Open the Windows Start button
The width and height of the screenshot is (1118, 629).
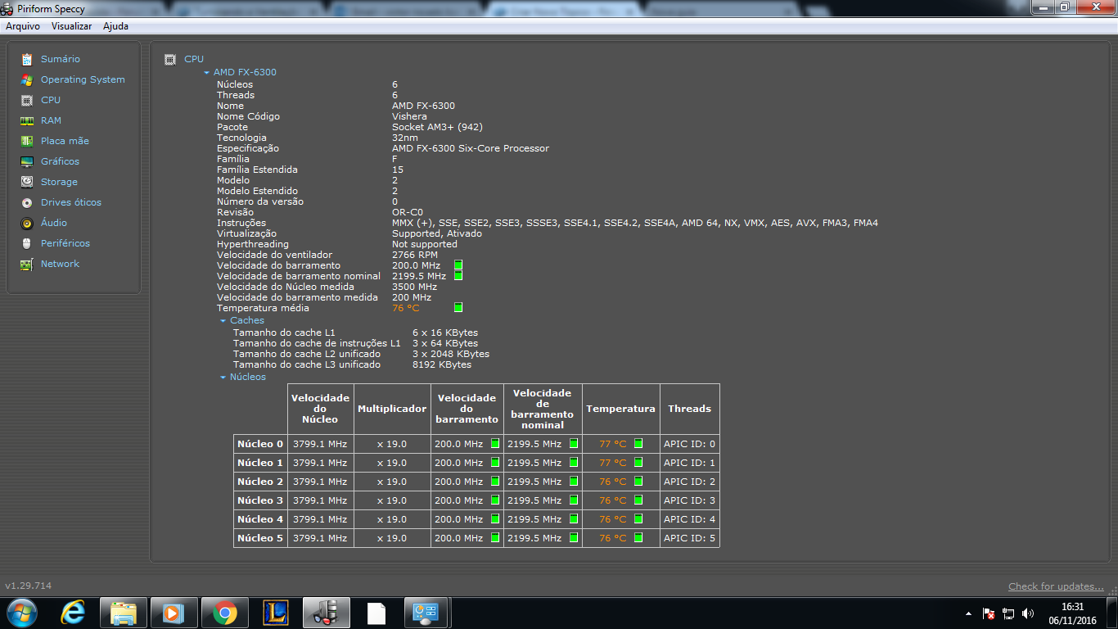click(x=20, y=613)
